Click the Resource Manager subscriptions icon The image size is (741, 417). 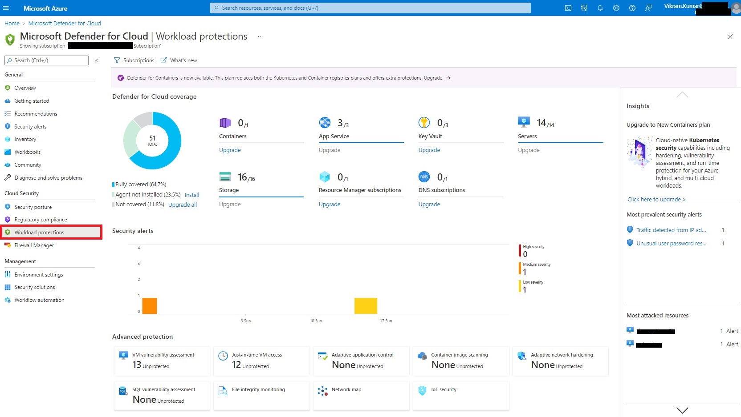[x=325, y=176]
